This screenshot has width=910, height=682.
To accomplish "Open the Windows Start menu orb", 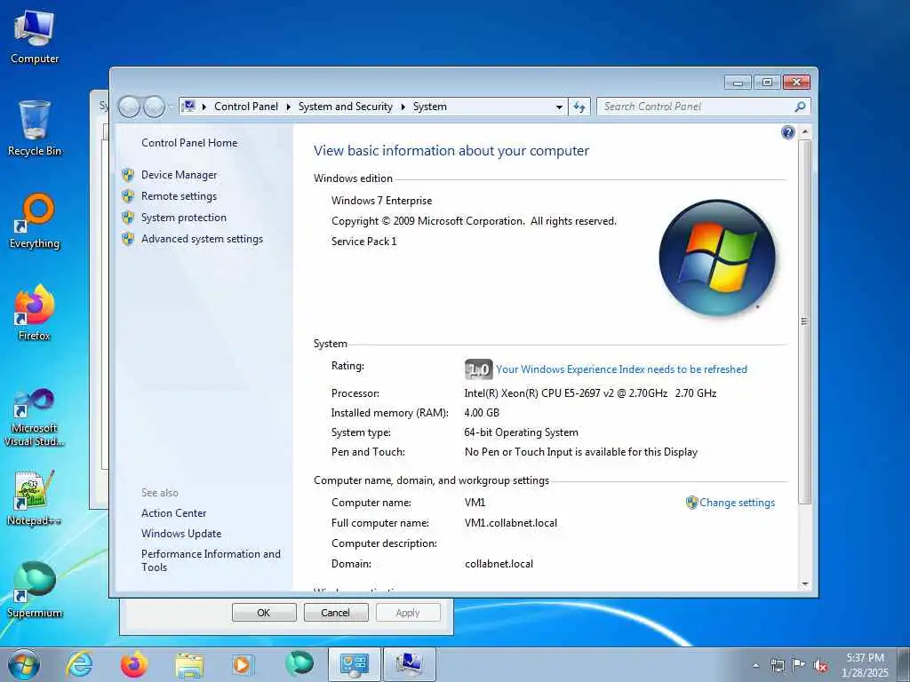I will coord(24,664).
